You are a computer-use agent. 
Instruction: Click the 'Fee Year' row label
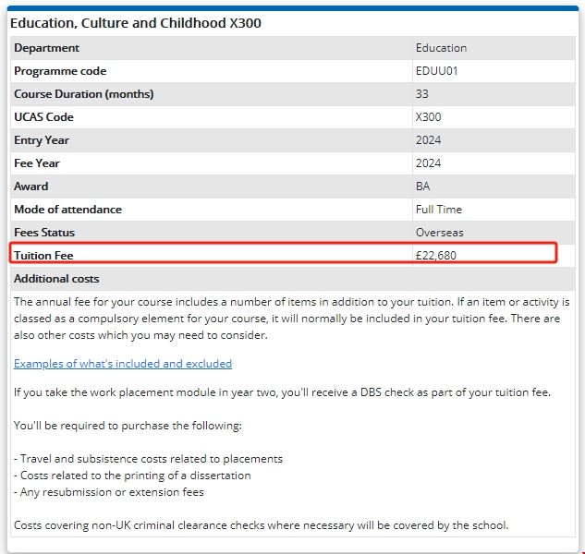37,163
